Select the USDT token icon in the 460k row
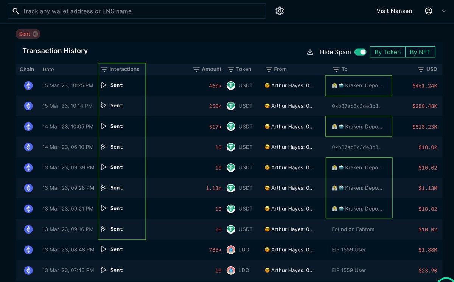Image resolution: width=454 pixels, height=282 pixels. 231,85
